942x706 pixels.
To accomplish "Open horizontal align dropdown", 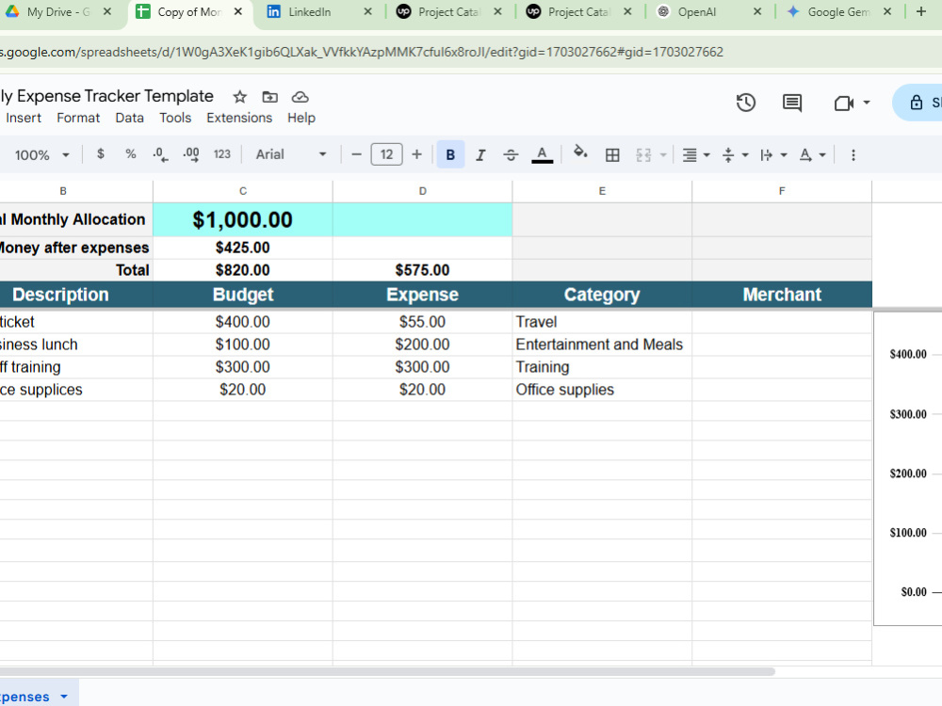I will pos(696,155).
